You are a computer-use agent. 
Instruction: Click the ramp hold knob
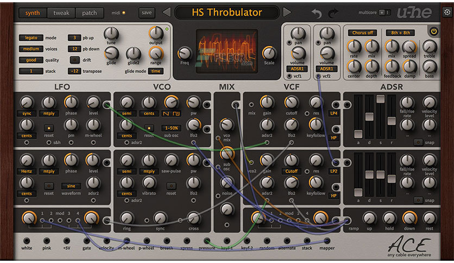pos(389,218)
